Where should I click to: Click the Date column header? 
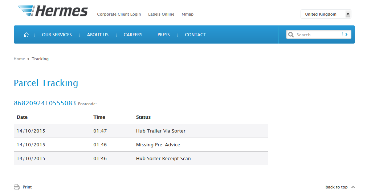[22, 117]
